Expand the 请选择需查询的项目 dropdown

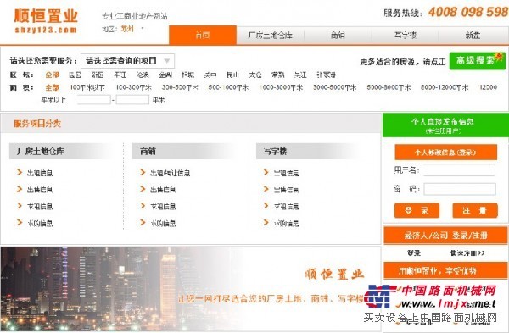pos(127,61)
